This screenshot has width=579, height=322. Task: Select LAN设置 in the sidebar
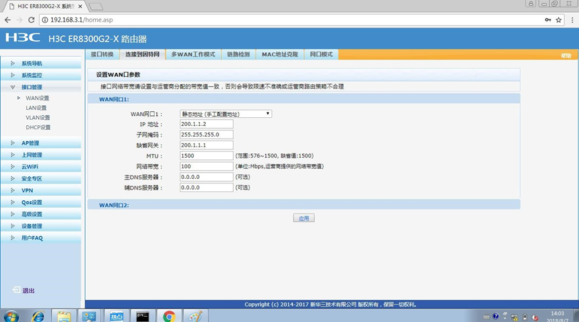click(x=36, y=108)
